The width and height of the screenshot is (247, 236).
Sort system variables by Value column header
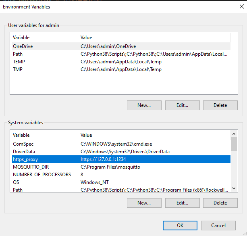(x=153, y=135)
